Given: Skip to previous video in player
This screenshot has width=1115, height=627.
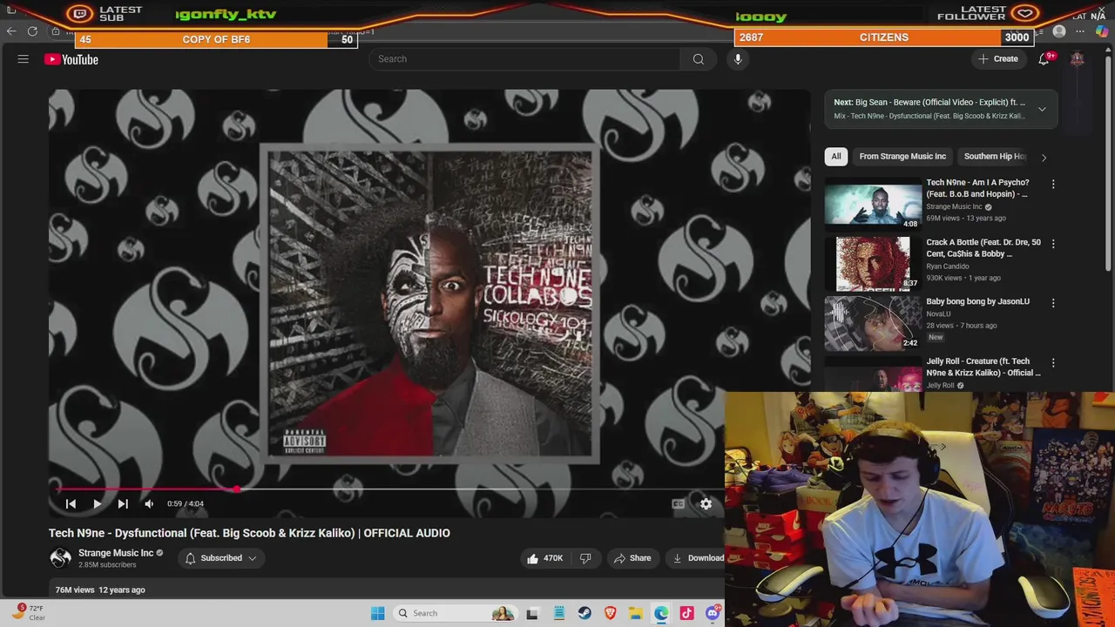Looking at the screenshot, I should [71, 503].
